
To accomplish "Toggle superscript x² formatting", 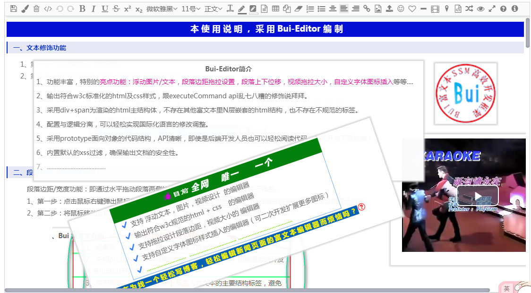I will tap(128, 9).
